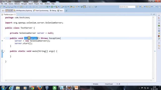Minimize the editor area using its minimize icon
The image size is (161, 90).
click(151, 14)
